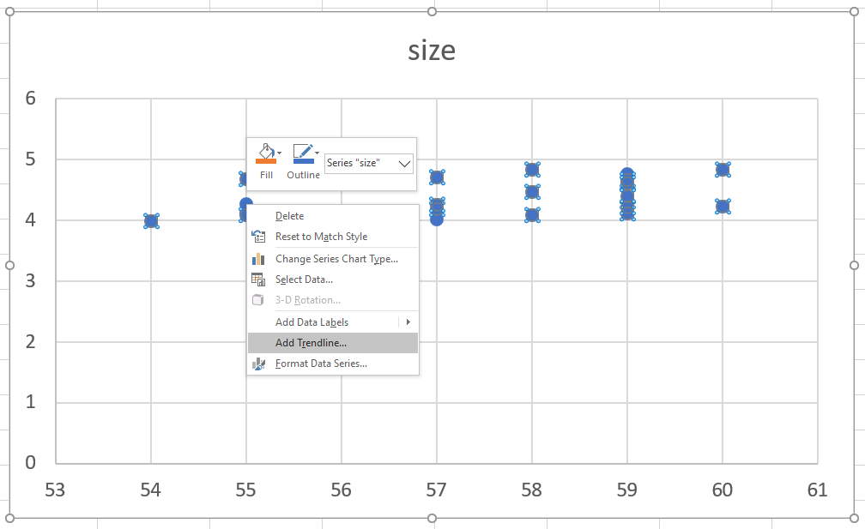
Task: Choose Delete from the context menu
Action: pyautogui.click(x=289, y=216)
